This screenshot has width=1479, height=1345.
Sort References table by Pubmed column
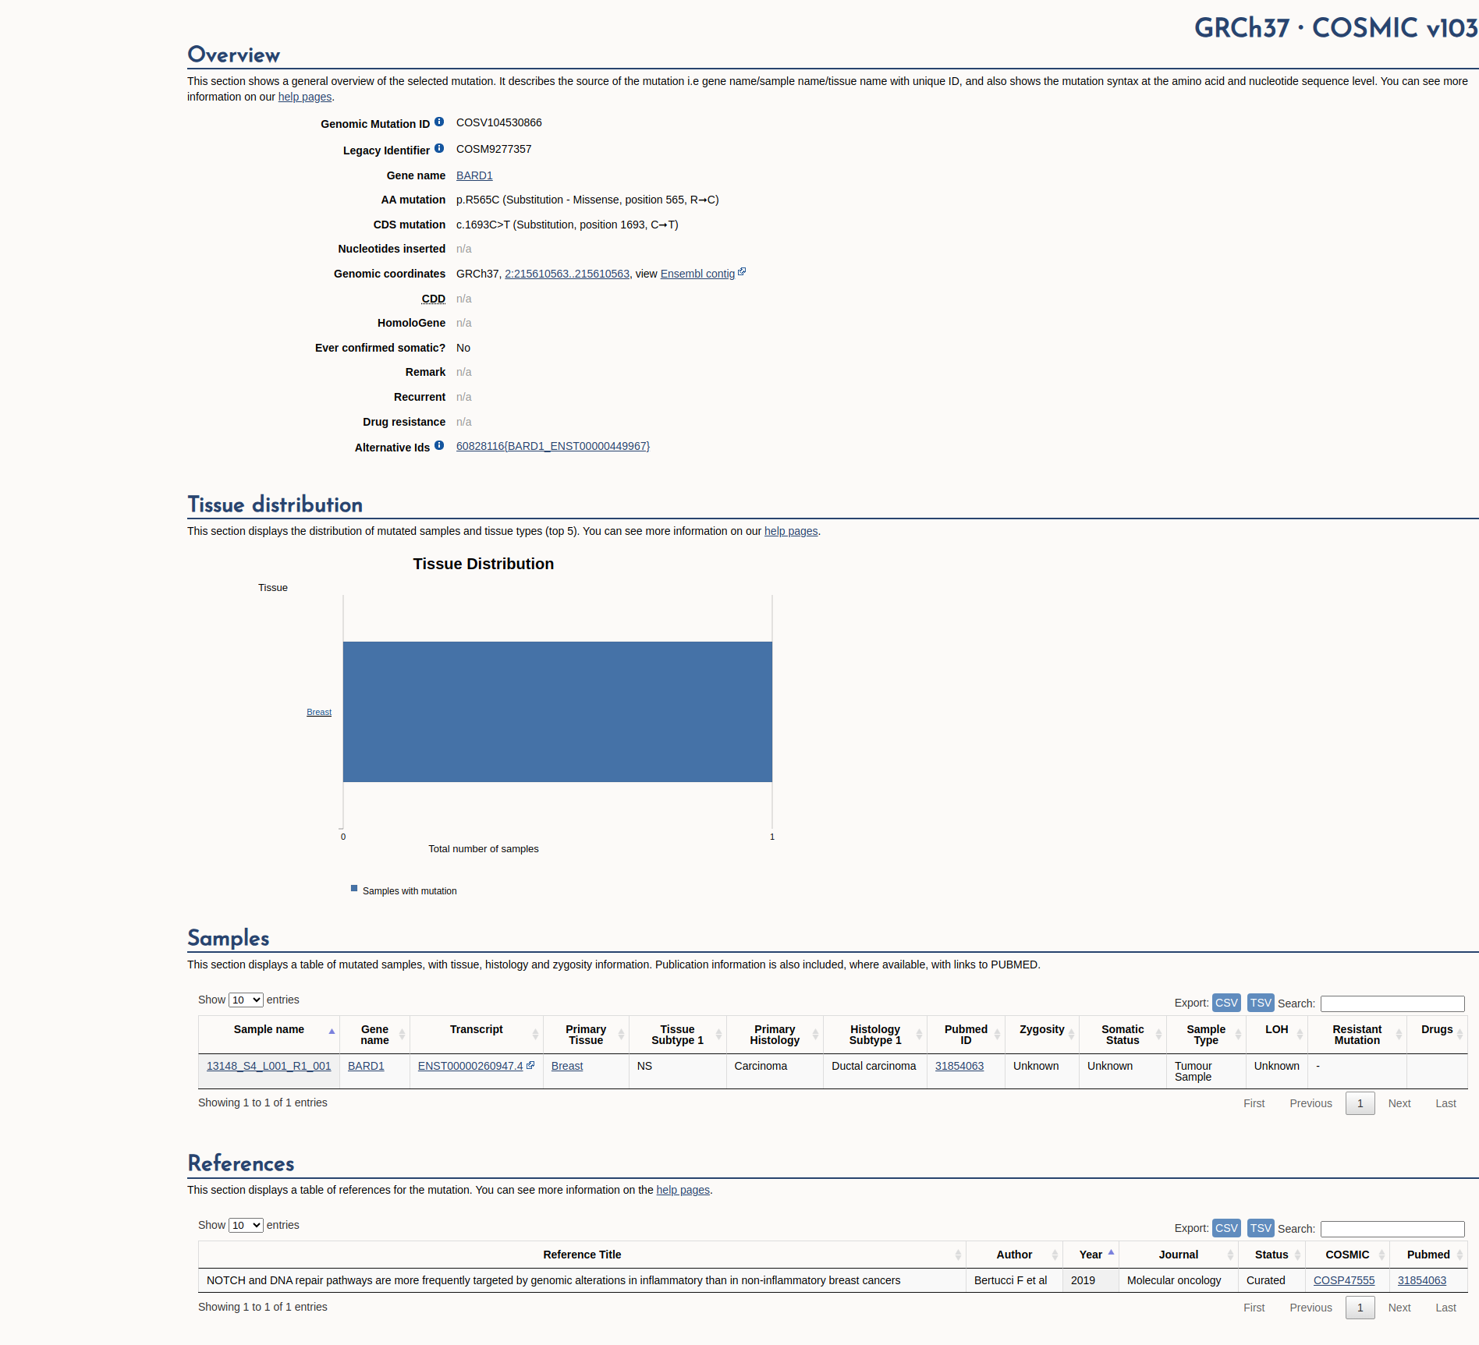click(x=1428, y=1255)
